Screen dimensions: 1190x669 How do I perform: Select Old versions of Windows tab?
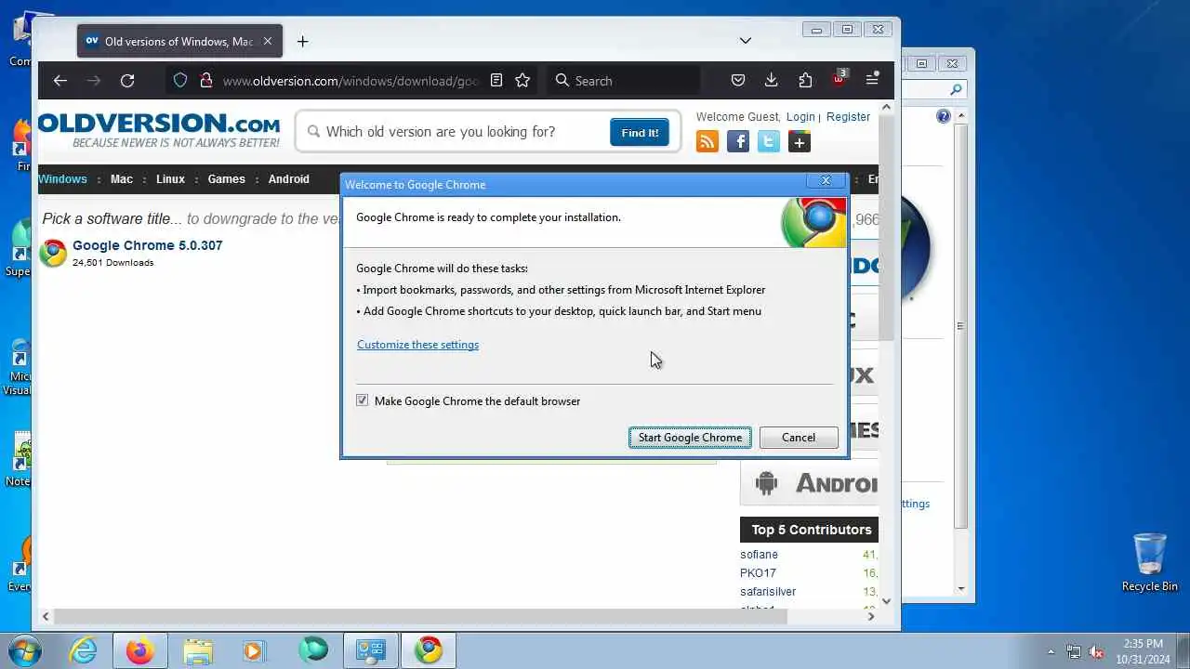click(x=178, y=42)
